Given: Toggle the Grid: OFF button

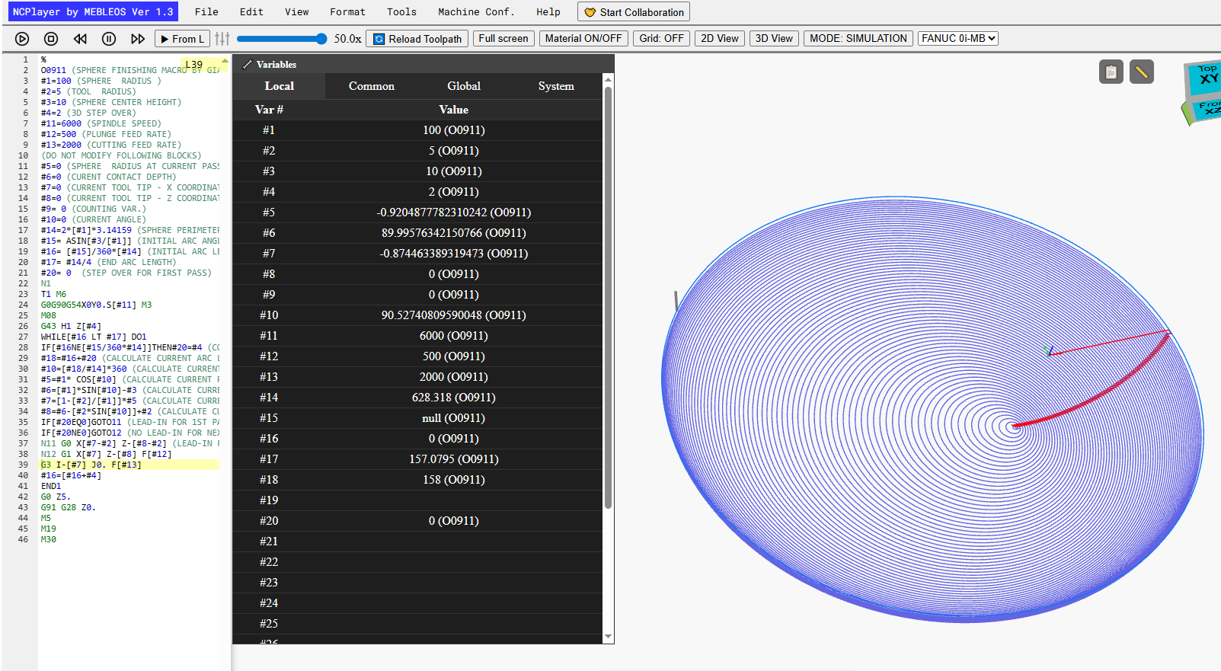Looking at the screenshot, I should pyautogui.click(x=661, y=38).
